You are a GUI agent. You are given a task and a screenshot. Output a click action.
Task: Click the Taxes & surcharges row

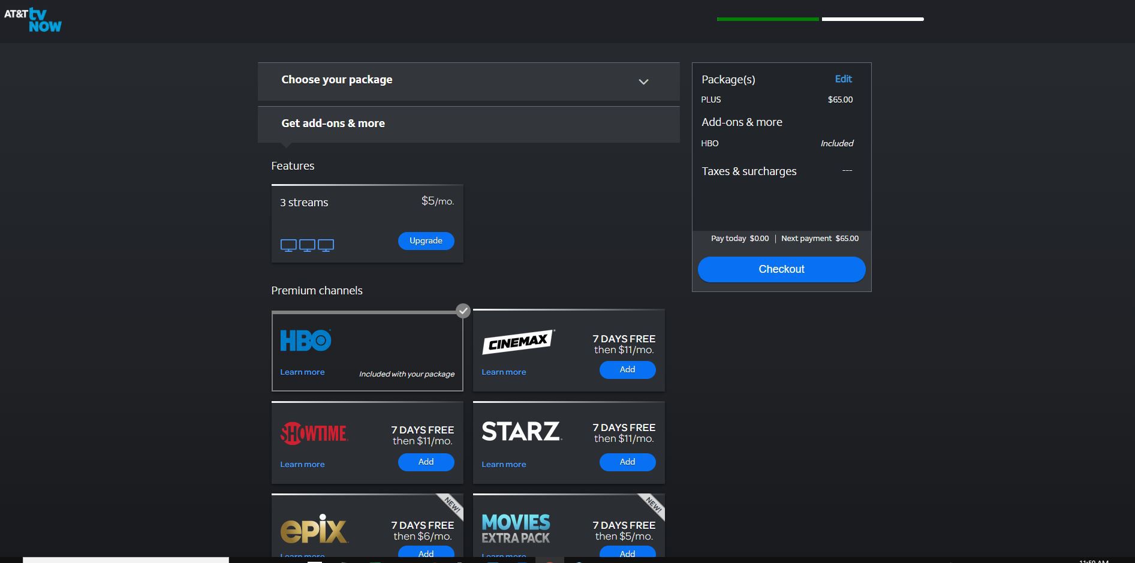pyautogui.click(x=777, y=171)
